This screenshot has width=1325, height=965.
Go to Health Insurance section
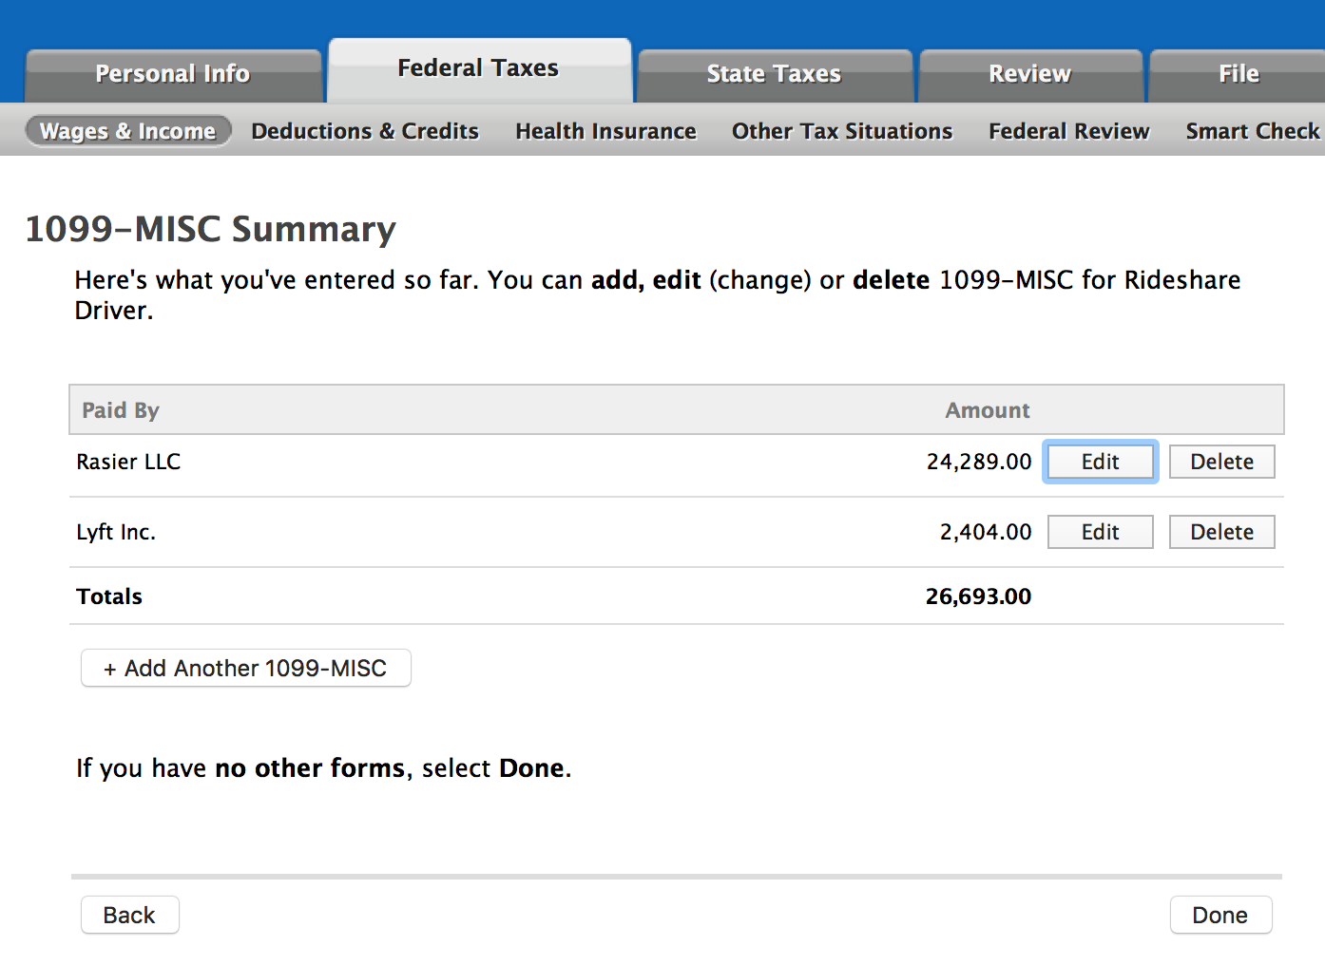pos(605,131)
